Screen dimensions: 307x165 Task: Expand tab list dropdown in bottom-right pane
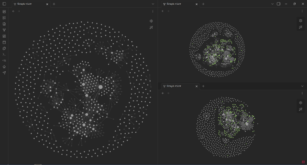pyautogui.click(x=302, y=86)
